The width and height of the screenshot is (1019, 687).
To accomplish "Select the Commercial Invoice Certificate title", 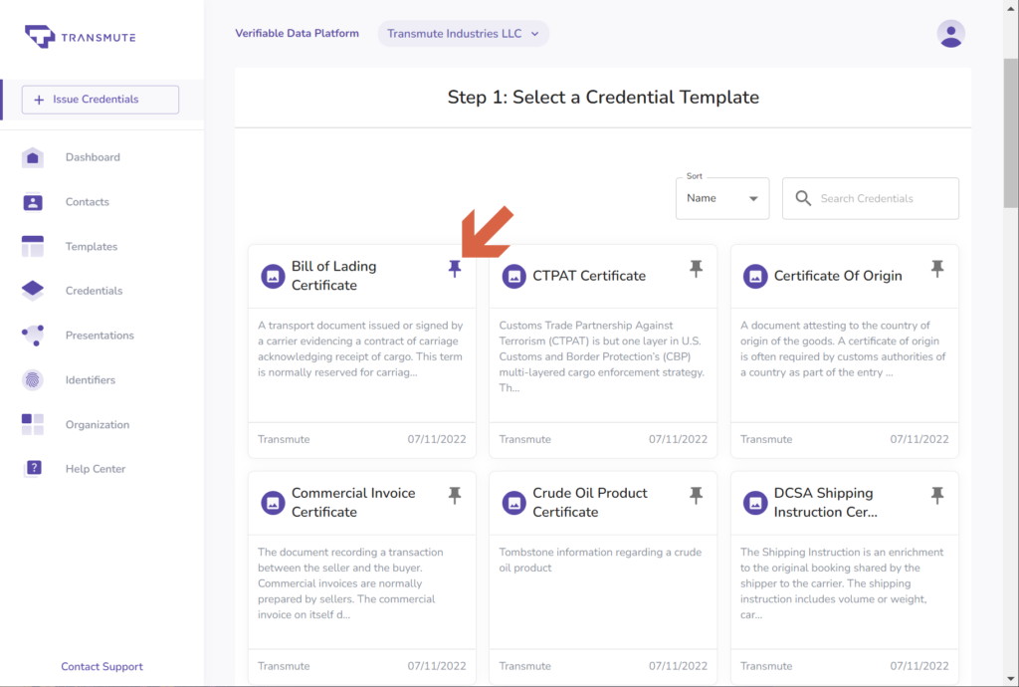I will [353, 503].
